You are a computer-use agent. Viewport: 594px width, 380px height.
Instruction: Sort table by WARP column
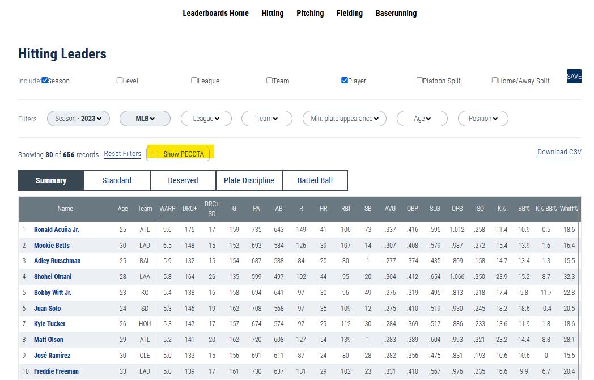167,209
